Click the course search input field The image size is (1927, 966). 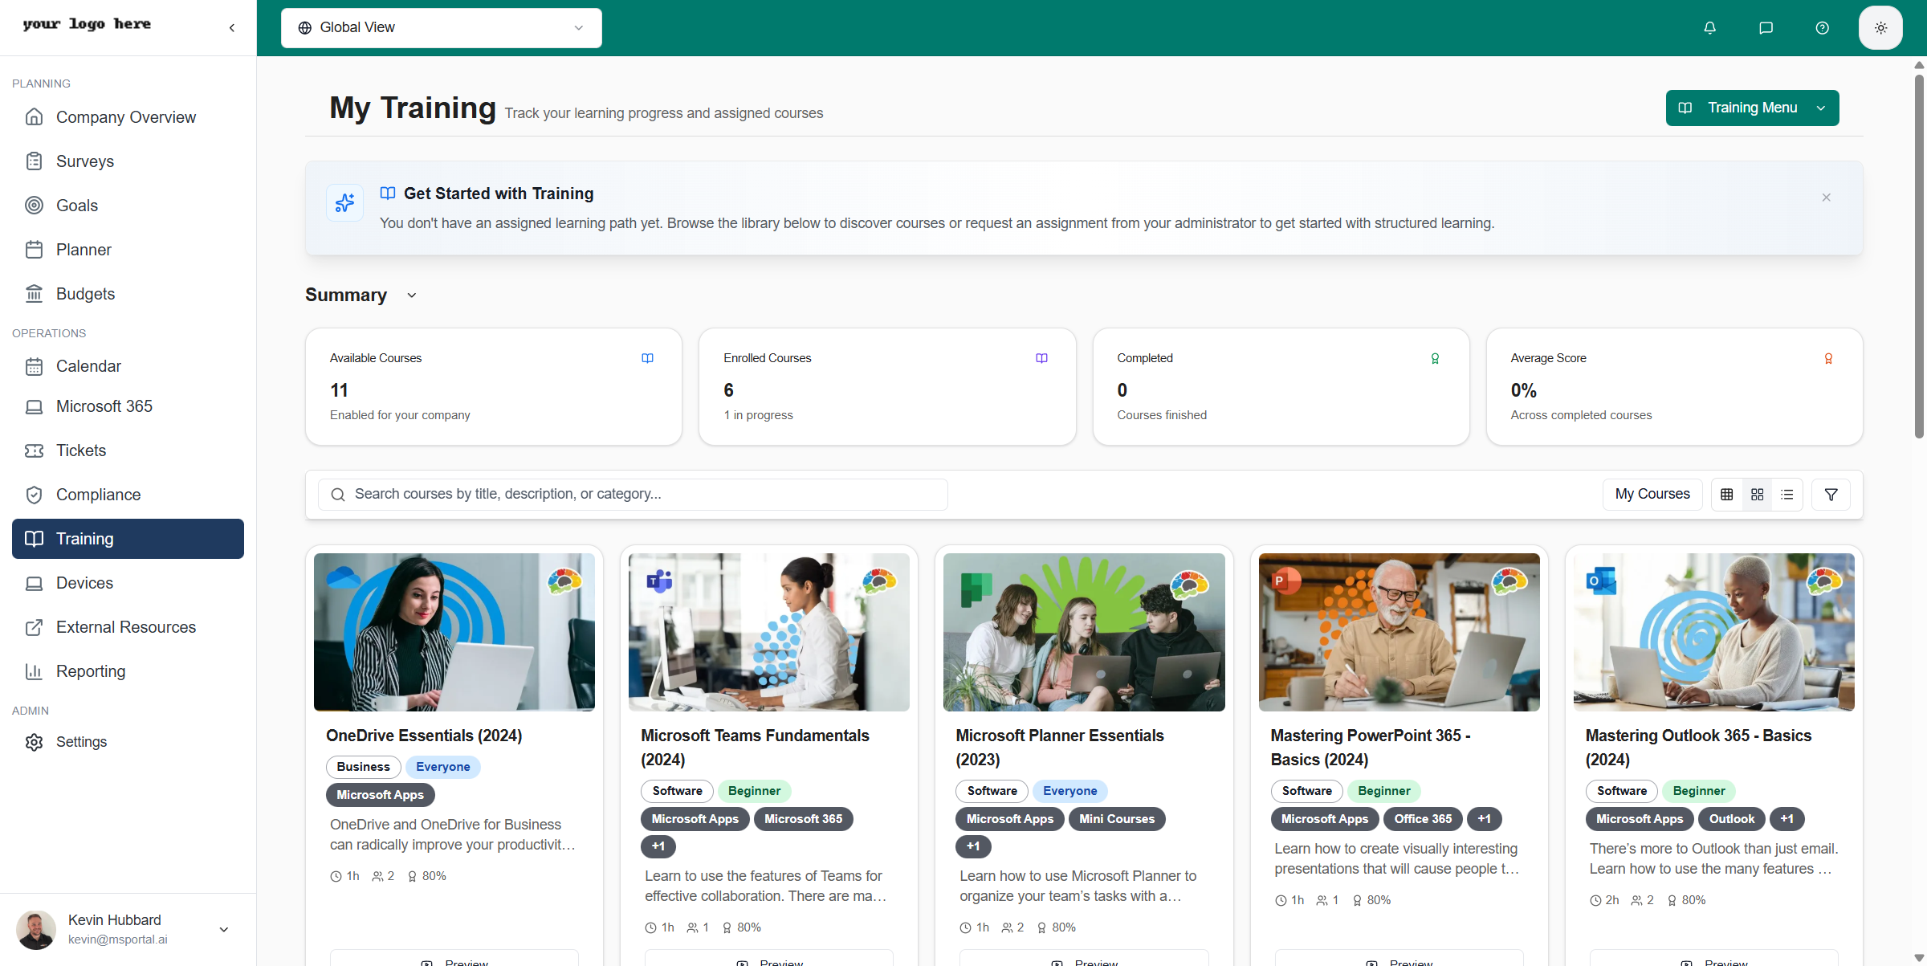point(634,494)
